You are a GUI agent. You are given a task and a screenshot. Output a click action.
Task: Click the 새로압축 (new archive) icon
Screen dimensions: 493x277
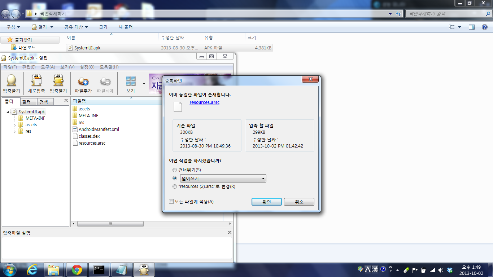pos(36,80)
